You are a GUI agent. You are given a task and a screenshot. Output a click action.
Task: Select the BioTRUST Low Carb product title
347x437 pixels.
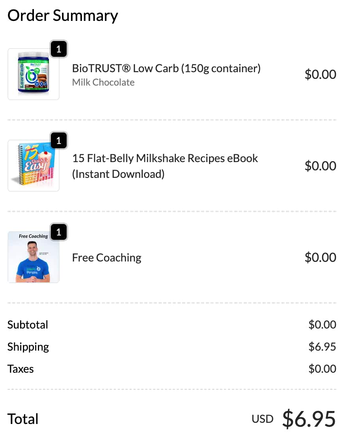(166, 68)
